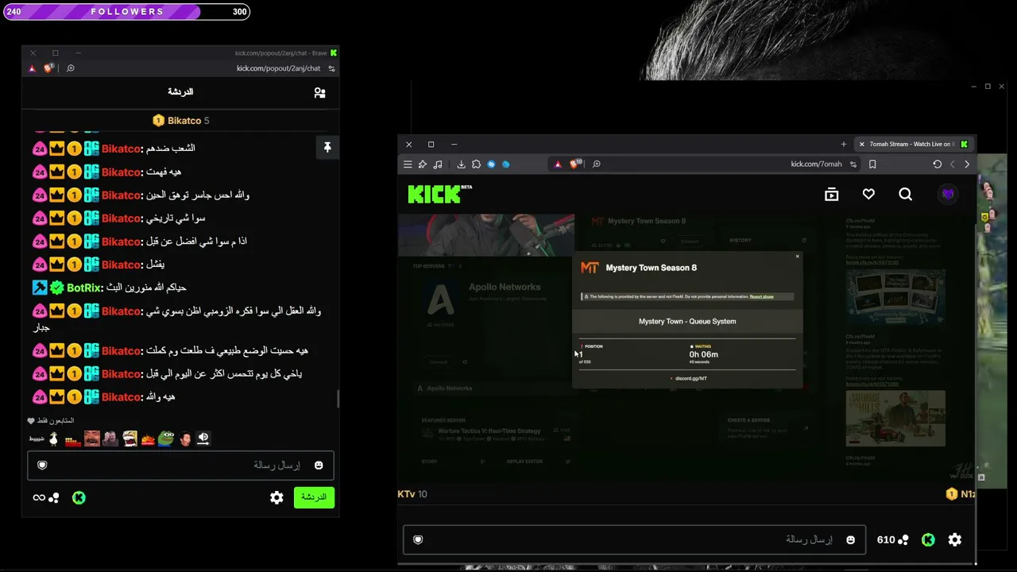Open the chat users list icon in popout chat
Viewport: 1017px width, 572px height.
[x=319, y=93]
